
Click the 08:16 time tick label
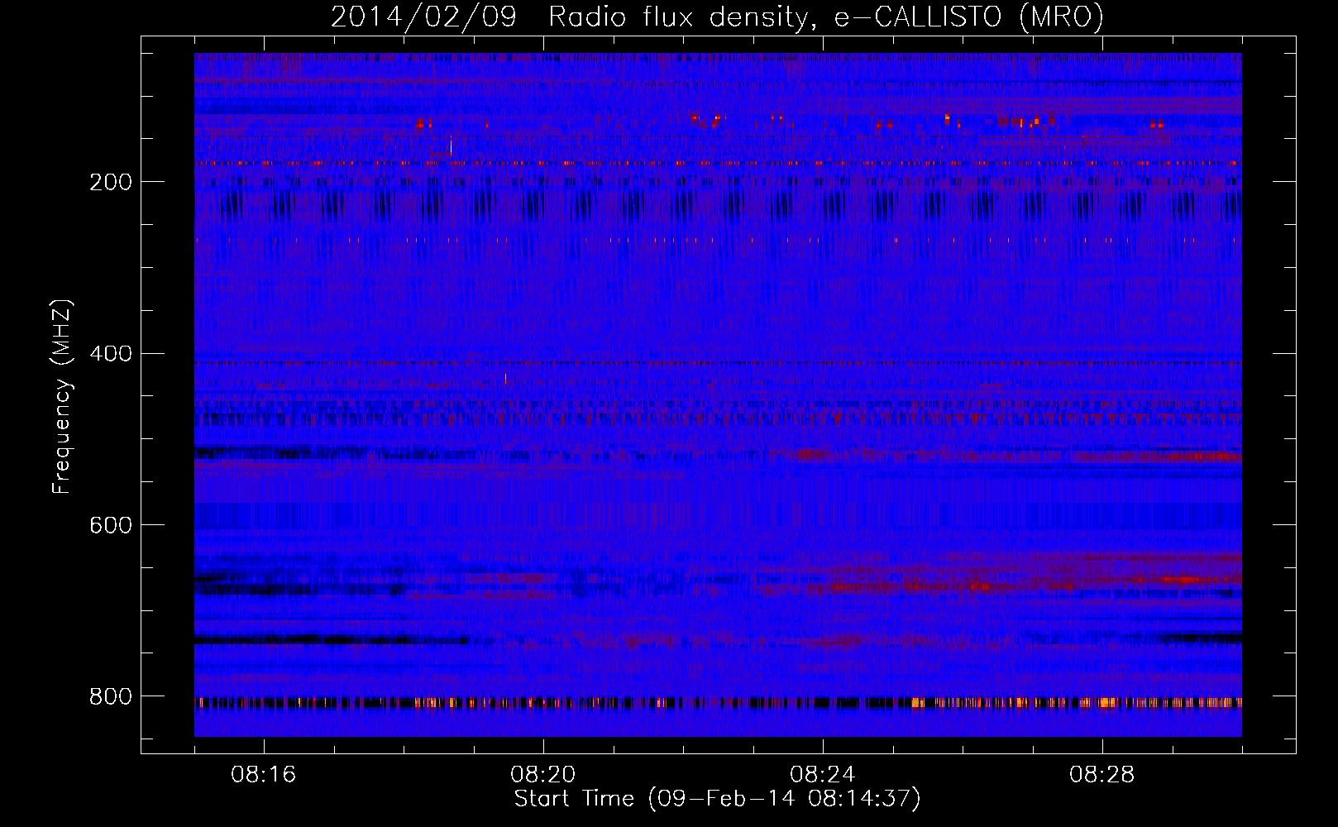pos(264,775)
